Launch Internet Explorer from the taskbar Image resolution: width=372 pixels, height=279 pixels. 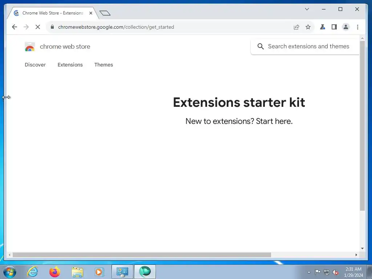pos(32,272)
